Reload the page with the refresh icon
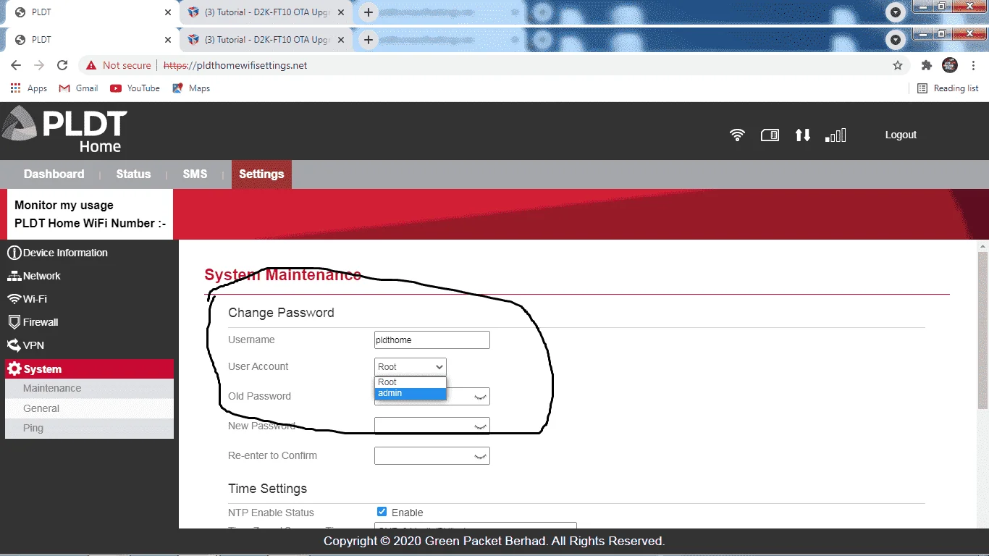Image resolution: width=989 pixels, height=556 pixels. [x=62, y=65]
